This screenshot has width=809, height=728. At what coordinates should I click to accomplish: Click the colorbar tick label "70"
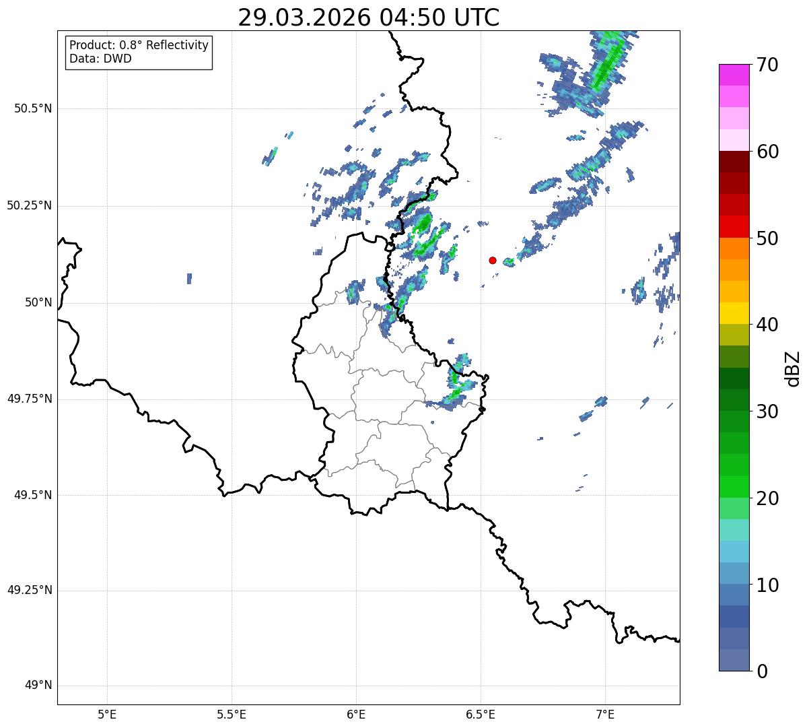(x=767, y=65)
